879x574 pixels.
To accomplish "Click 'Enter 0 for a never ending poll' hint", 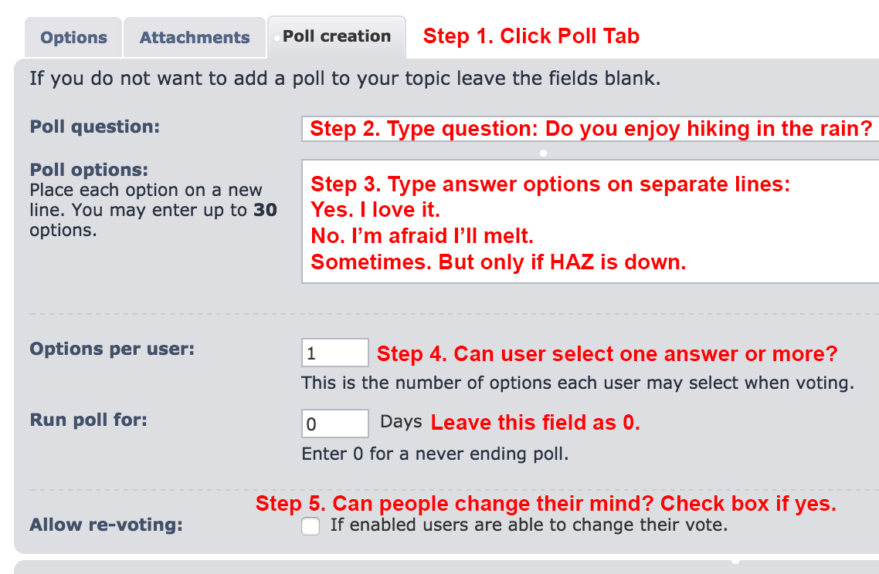I will tap(435, 454).
